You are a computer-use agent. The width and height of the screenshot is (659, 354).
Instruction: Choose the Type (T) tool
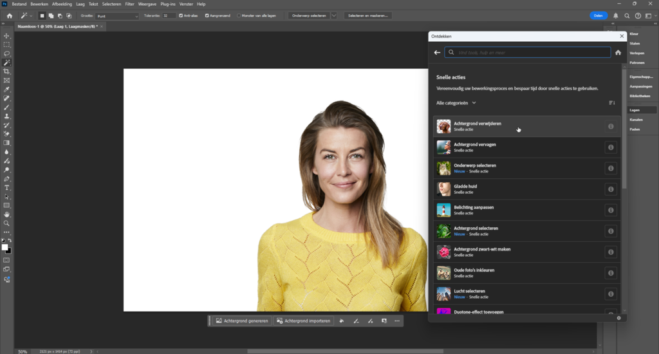point(6,187)
